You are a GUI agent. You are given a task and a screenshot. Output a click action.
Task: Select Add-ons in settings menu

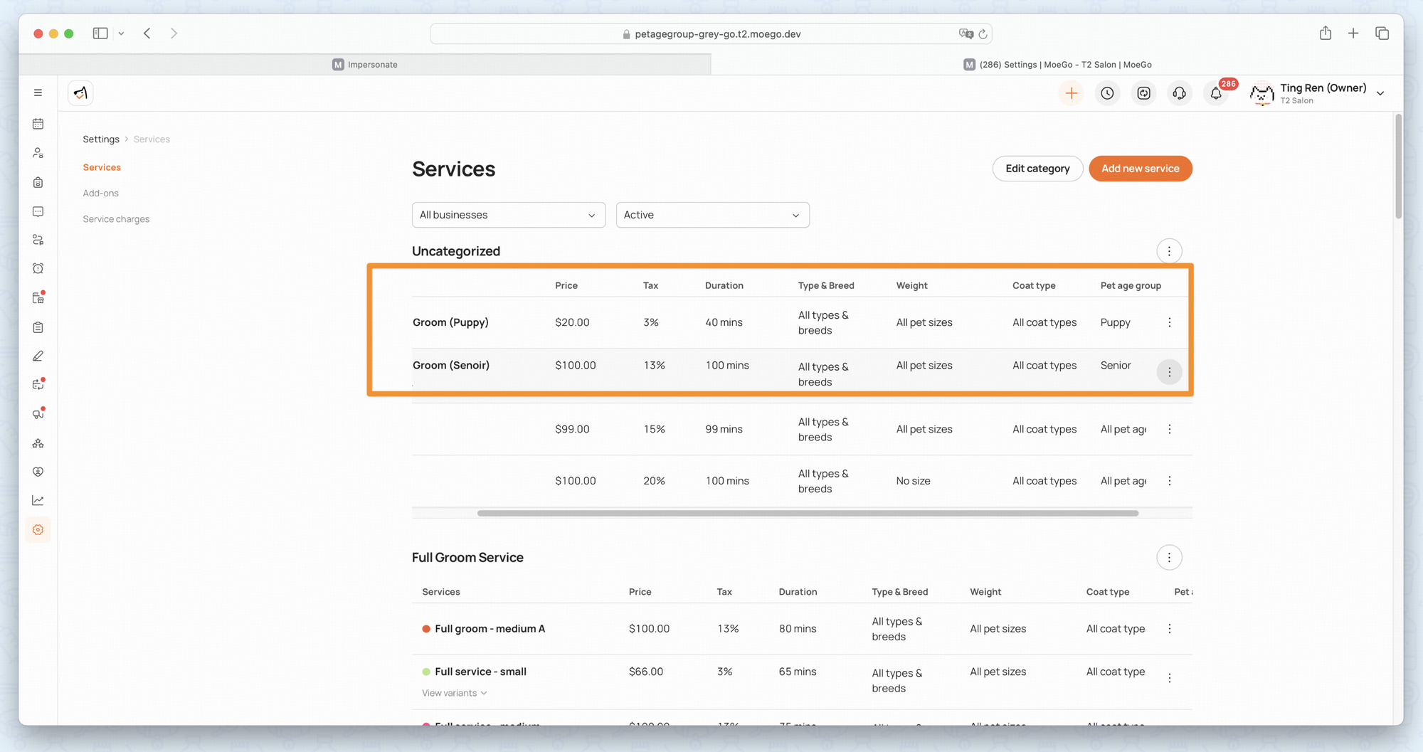[x=101, y=194]
